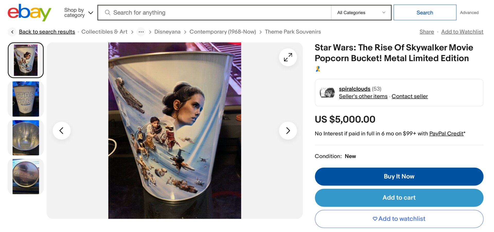Show the next product image

coord(288,131)
